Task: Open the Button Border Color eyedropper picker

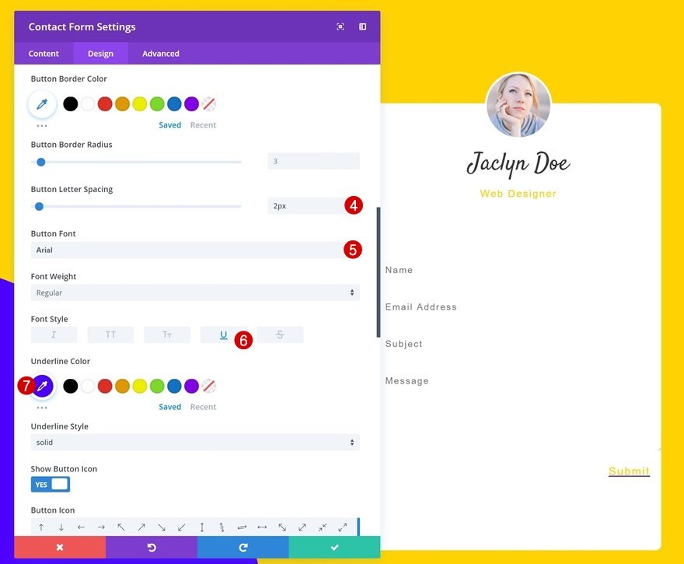Action: (x=42, y=104)
